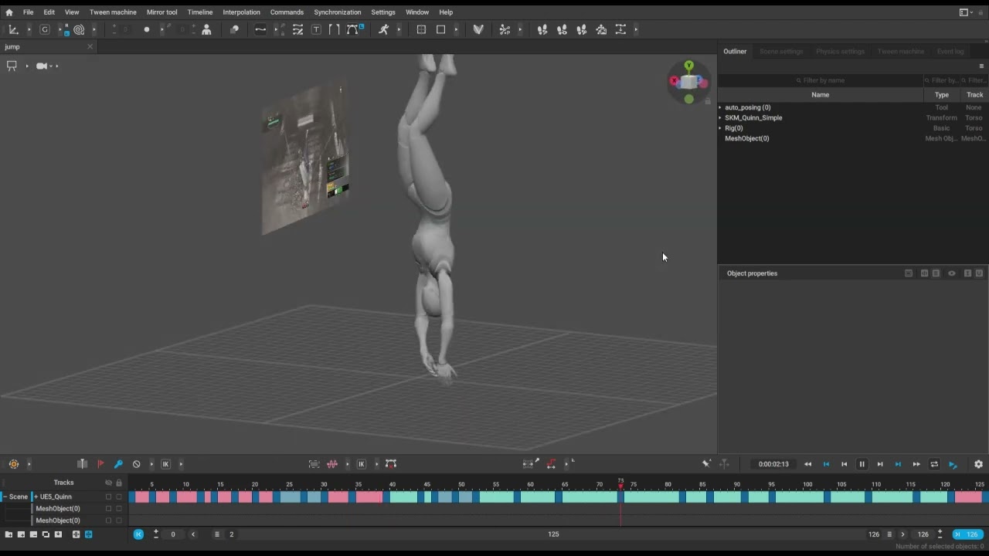Click the timecode display 0:00:02:13
This screenshot has width=989, height=556.
773,464
